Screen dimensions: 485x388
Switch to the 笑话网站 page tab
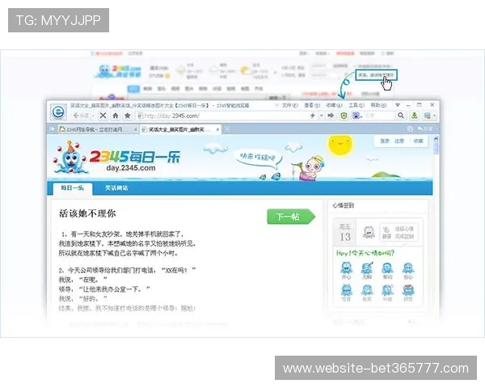click(x=116, y=188)
